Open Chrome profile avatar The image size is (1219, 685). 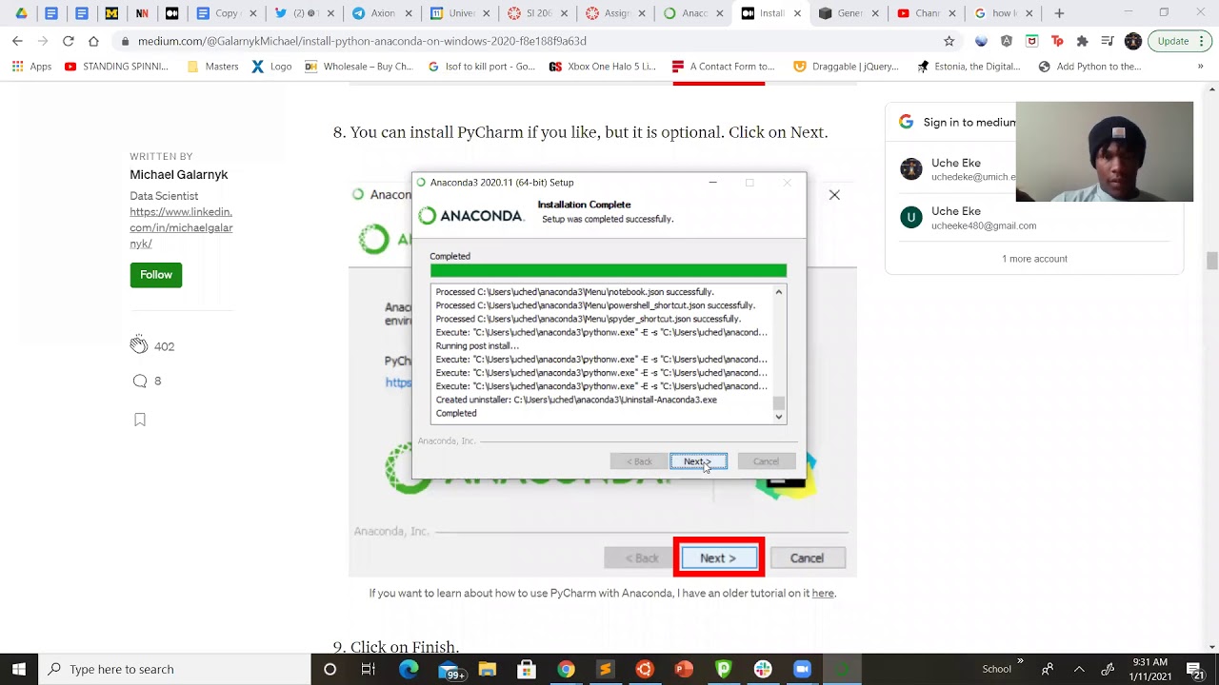[x=1132, y=41]
